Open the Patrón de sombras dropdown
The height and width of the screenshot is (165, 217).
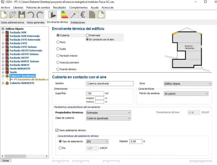coord(186,94)
